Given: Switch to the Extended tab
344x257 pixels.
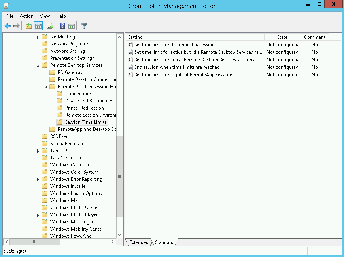Looking at the screenshot, I should [x=139, y=242].
